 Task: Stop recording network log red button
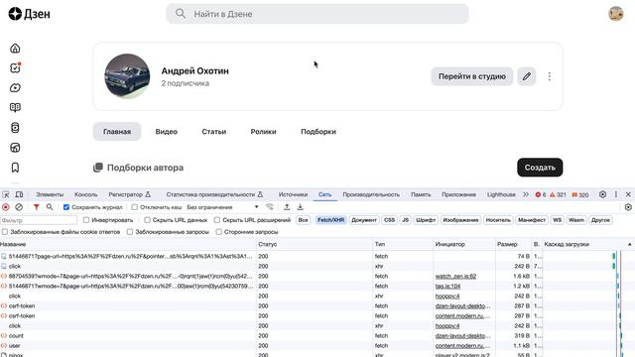[x=6, y=207]
